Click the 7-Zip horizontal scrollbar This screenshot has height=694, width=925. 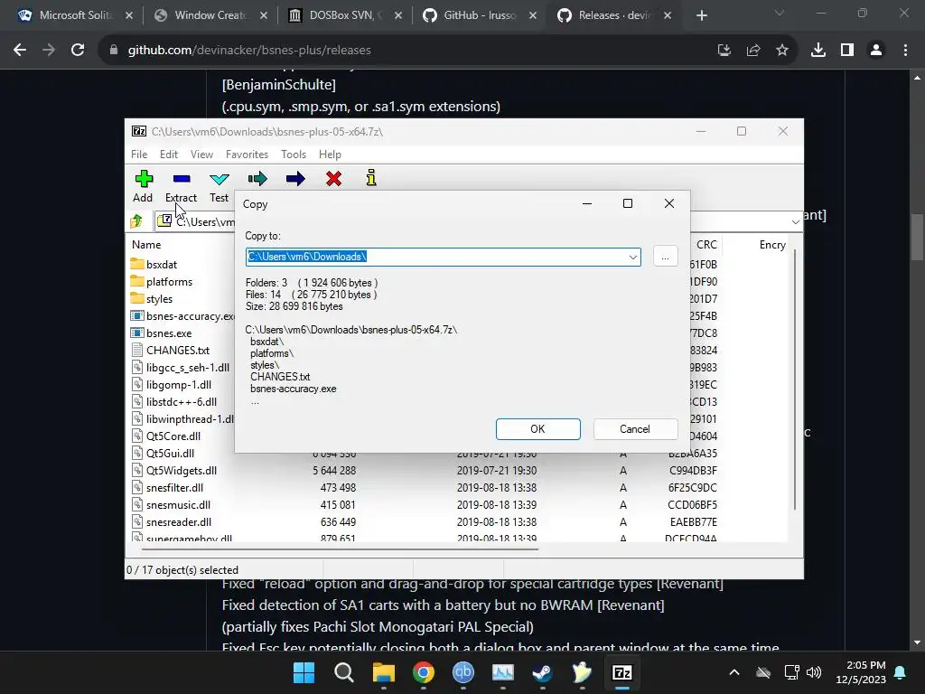coord(341,549)
